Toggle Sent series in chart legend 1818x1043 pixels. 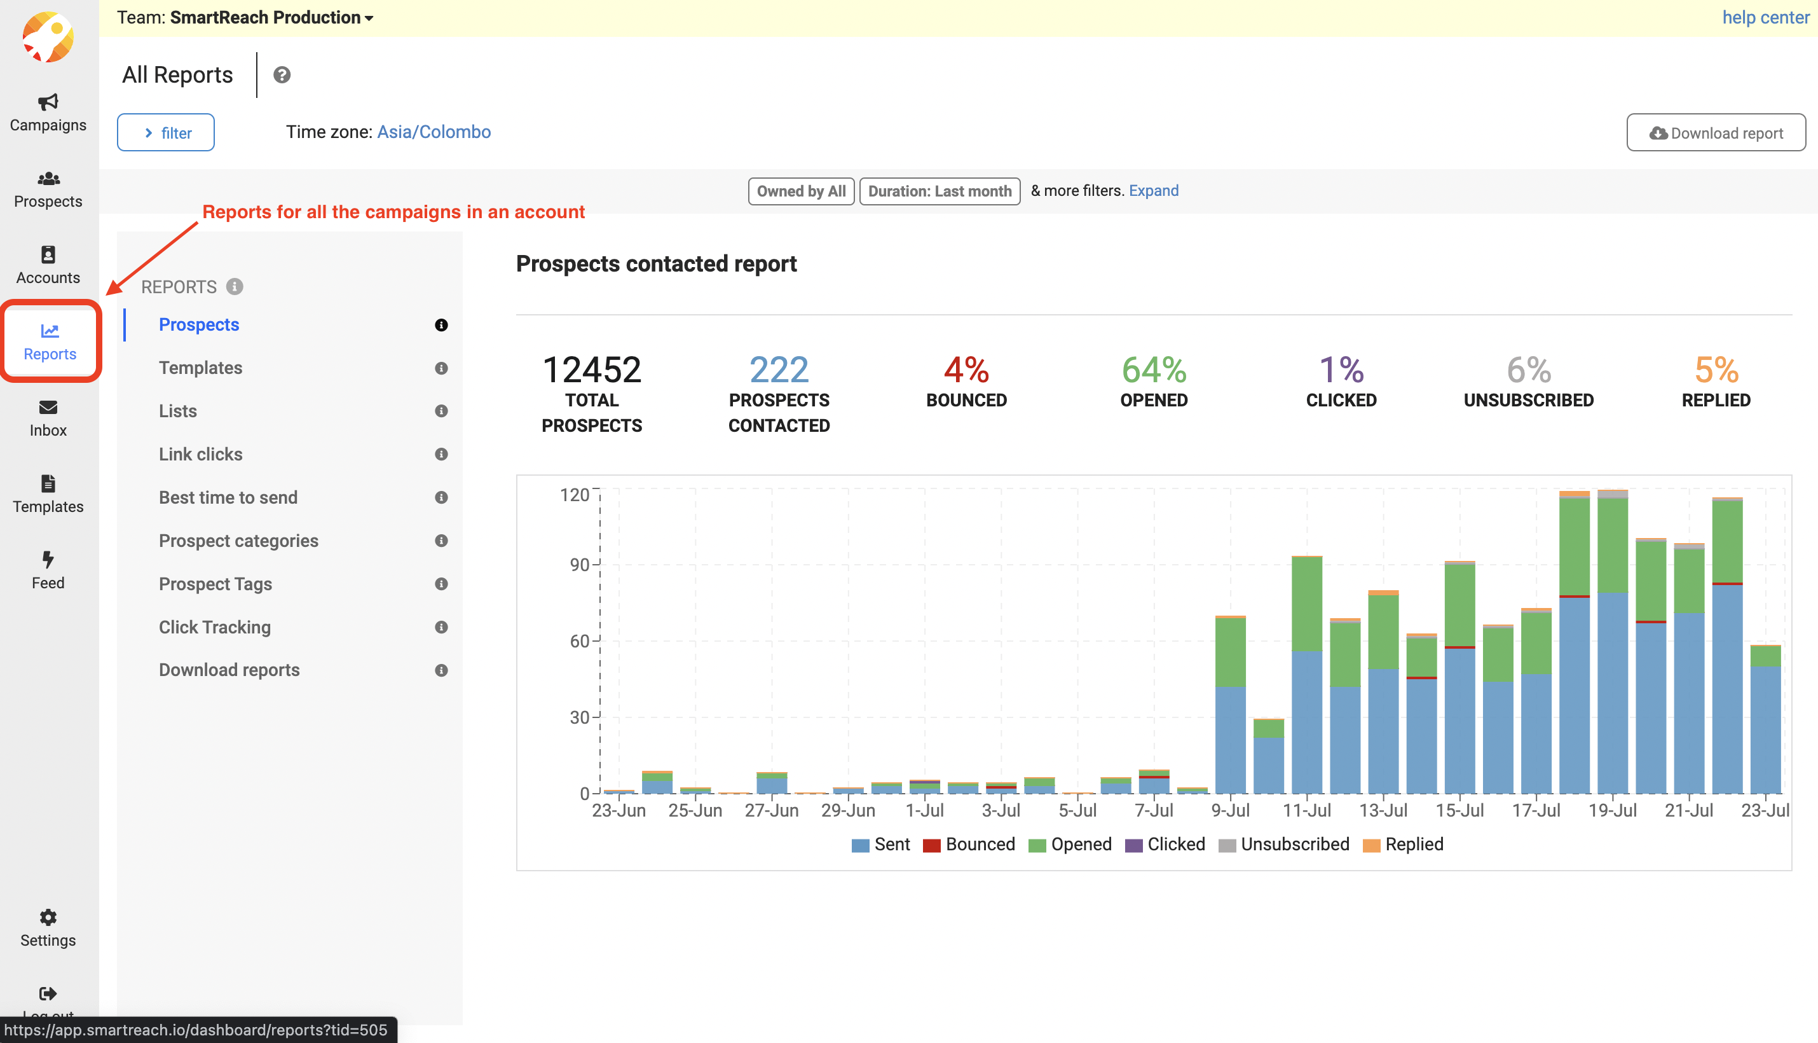pos(881,845)
